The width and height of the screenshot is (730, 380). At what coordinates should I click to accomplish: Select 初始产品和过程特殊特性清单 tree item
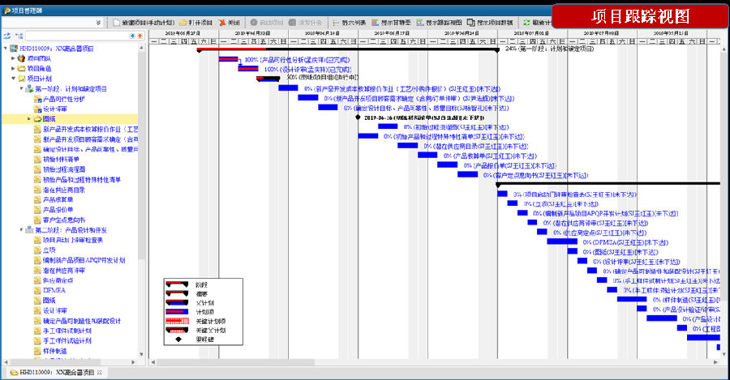82,180
